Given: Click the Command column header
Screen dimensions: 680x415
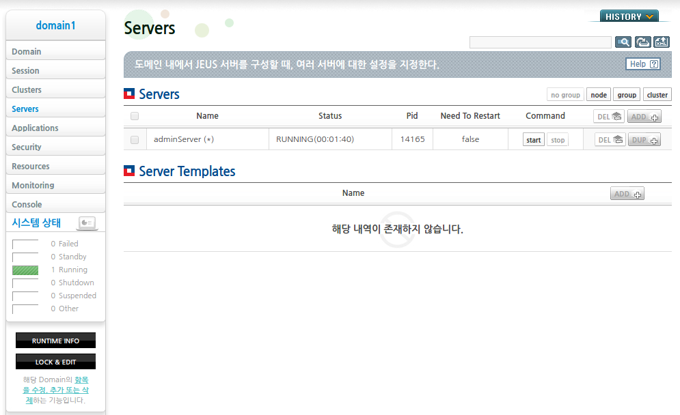Looking at the screenshot, I should tap(545, 115).
